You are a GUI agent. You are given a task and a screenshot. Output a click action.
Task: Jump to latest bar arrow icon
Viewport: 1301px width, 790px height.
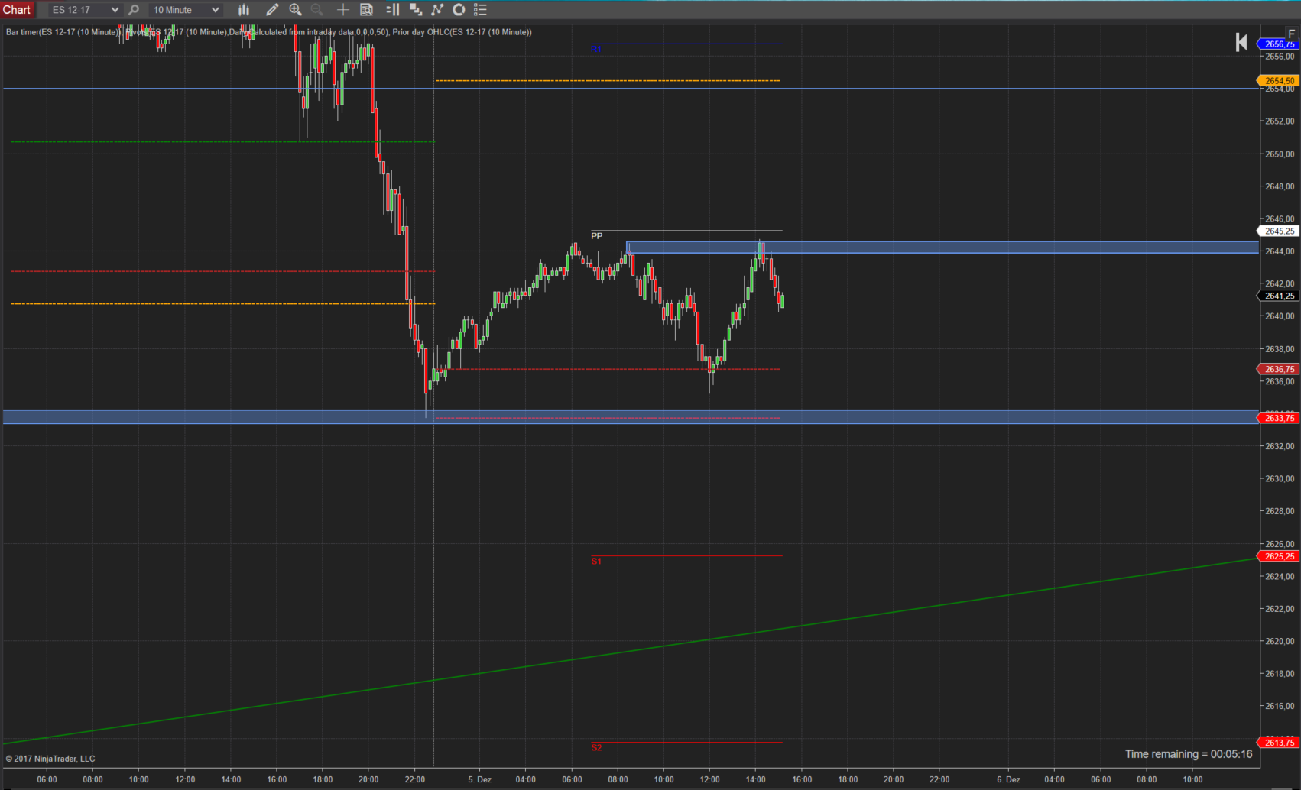[x=1241, y=43]
